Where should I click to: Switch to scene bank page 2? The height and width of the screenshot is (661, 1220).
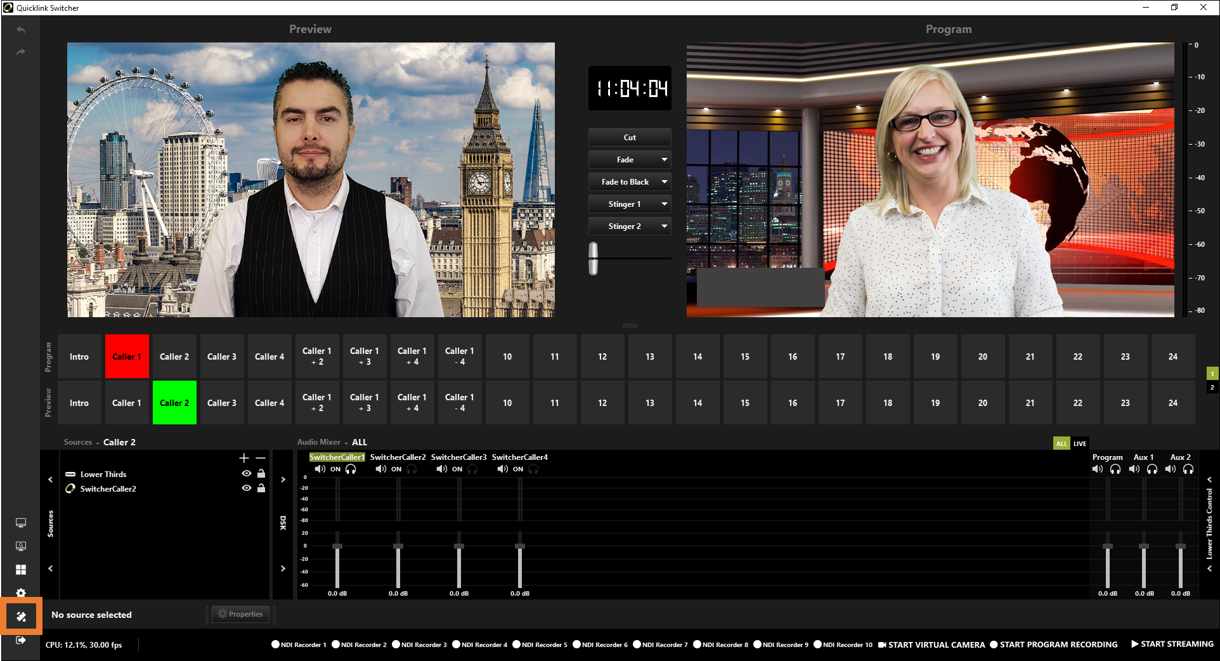coord(1212,388)
